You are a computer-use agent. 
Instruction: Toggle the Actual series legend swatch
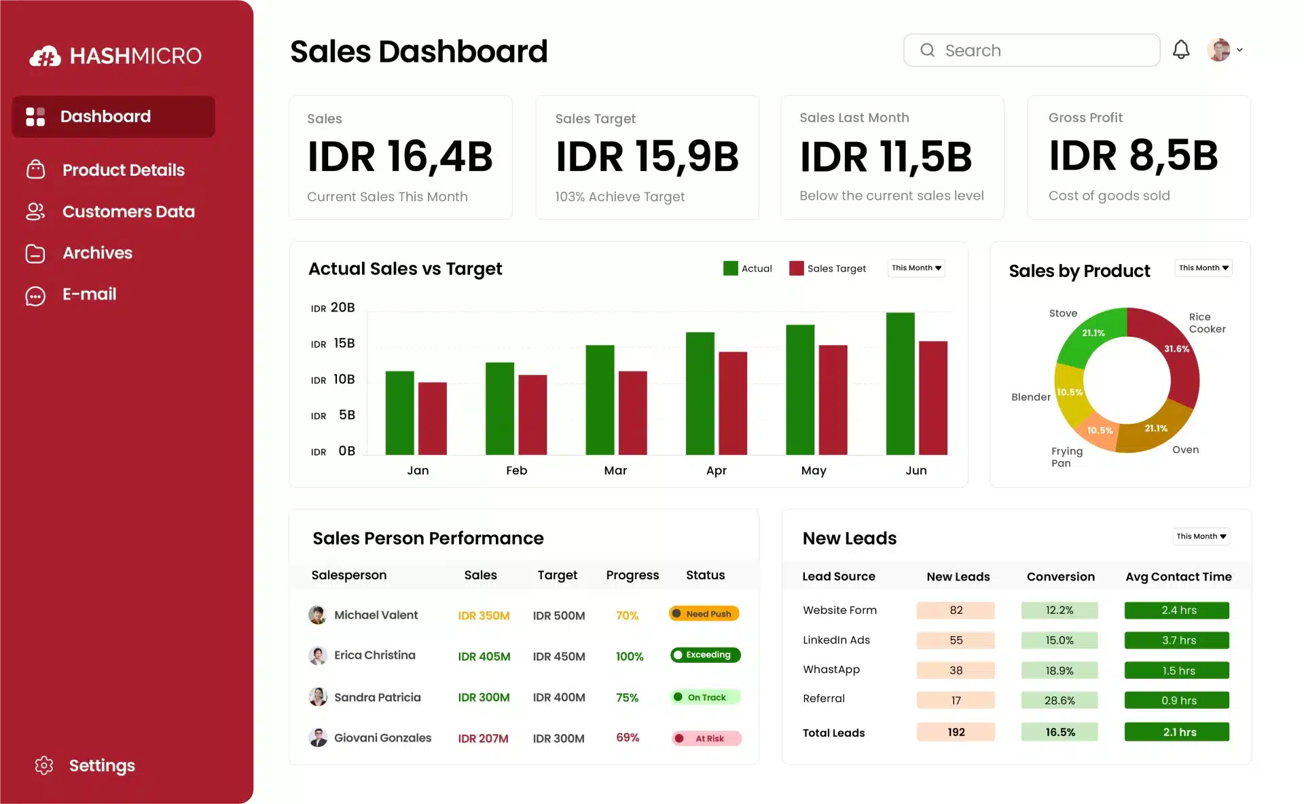[729, 268]
